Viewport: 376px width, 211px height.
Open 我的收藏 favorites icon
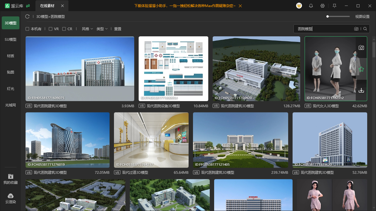point(11,176)
